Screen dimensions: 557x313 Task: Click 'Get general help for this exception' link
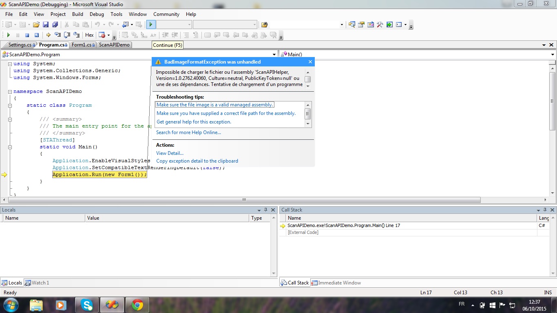click(x=194, y=122)
